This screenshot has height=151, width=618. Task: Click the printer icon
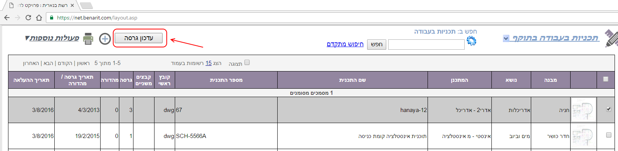tap(88, 39)
